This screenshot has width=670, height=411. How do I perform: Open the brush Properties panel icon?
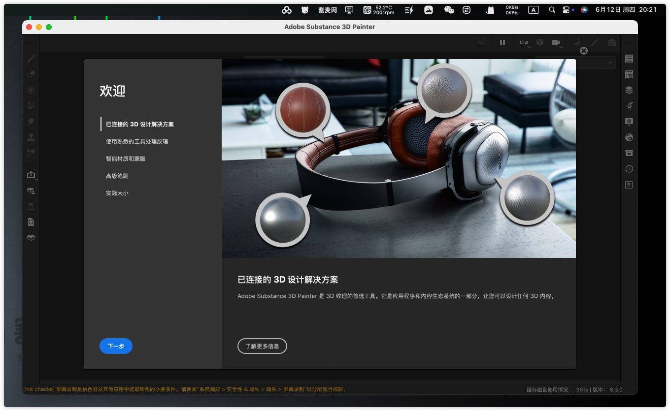[x=629, y=106]
